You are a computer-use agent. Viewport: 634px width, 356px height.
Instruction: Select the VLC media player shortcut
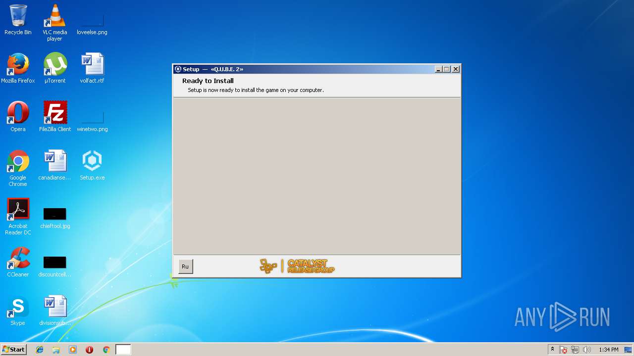(55, 23)
